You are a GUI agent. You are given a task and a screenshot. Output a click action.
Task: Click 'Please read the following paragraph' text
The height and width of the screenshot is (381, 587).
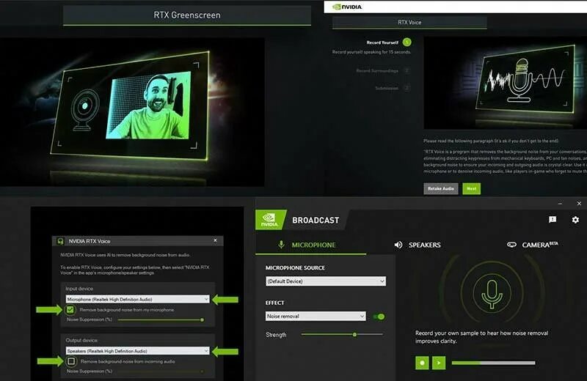pyautogui.click(x=491, y=141)
